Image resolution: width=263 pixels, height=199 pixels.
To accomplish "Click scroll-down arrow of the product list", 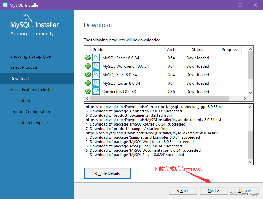I will point(251,93).
